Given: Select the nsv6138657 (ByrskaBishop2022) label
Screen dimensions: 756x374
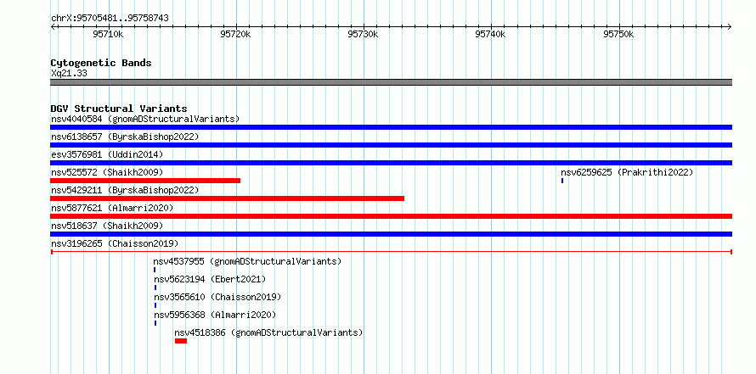Looking at the screenshot, I should (125, 137).
